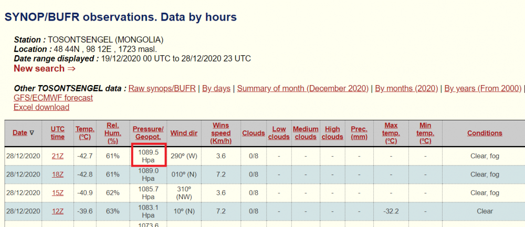
Task: Open Raw synops/BUFR data link
Action: [x=162, y=88]
